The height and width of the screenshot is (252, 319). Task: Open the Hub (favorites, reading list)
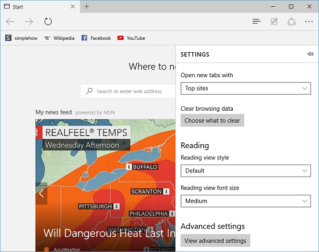point(257,22)
